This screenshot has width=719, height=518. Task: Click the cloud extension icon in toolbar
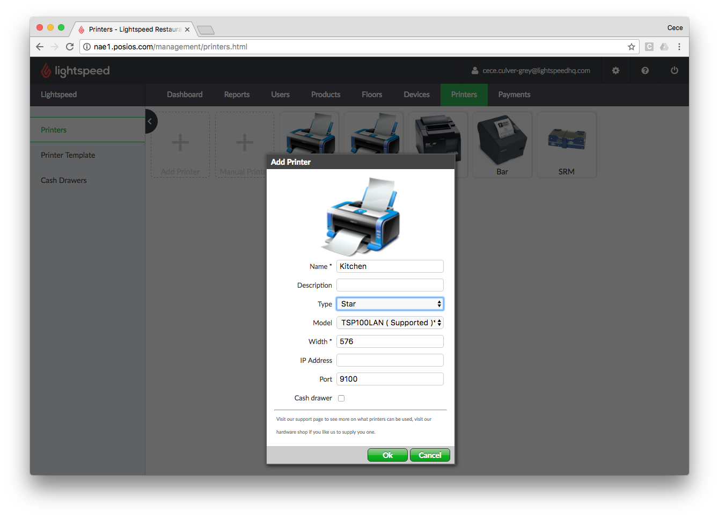664,47
